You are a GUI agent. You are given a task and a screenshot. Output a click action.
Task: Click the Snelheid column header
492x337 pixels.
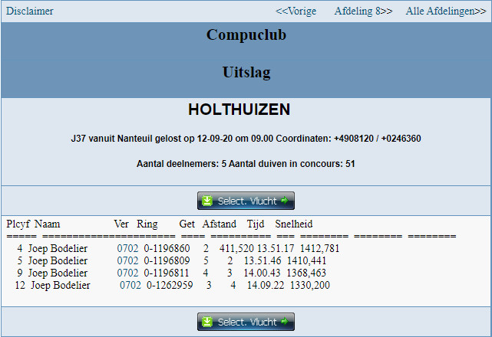(294, 224)
